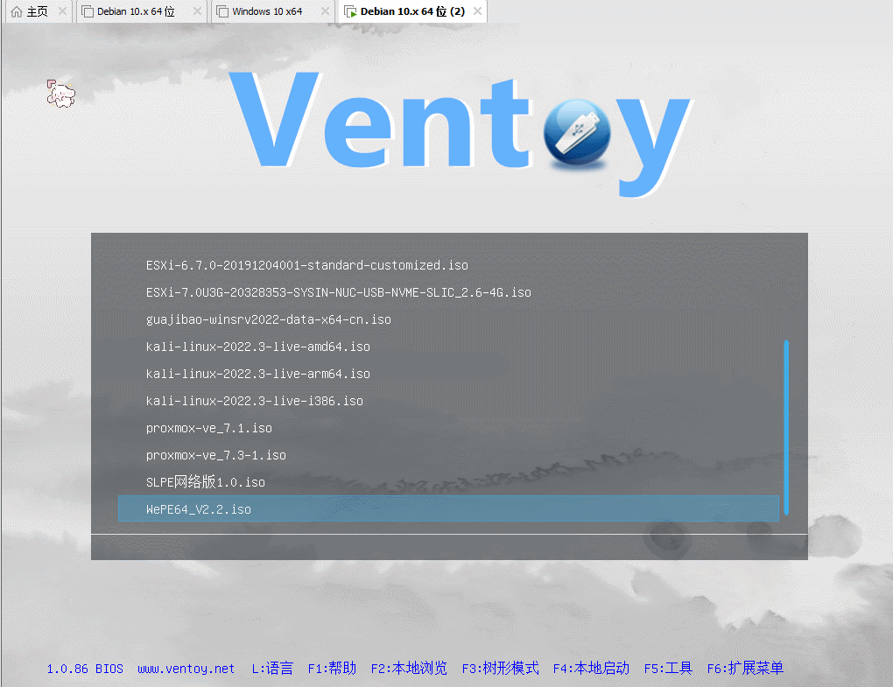Click F1:帮助 help option
Viewport: 893px width, 687px height.
[x=332, y=669]
